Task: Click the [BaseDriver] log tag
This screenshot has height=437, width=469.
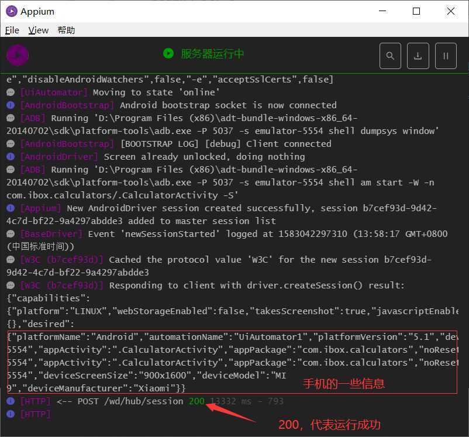Action: coord(51,234)
